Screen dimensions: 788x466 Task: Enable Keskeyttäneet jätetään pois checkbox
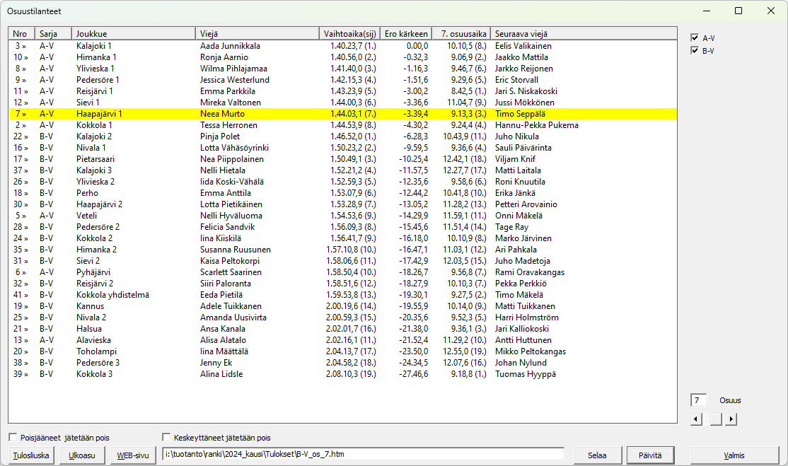pyautogui.click(x=167, y=438)
